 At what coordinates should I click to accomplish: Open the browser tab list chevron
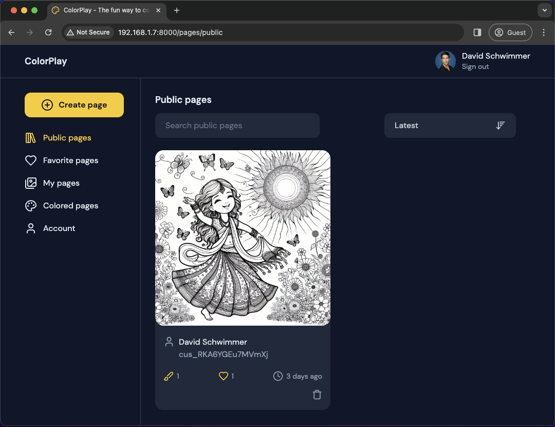tap(544, 10)
